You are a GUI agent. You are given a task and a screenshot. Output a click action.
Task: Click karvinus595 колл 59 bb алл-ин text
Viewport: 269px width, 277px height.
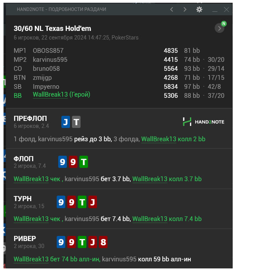tap(147, 259)
